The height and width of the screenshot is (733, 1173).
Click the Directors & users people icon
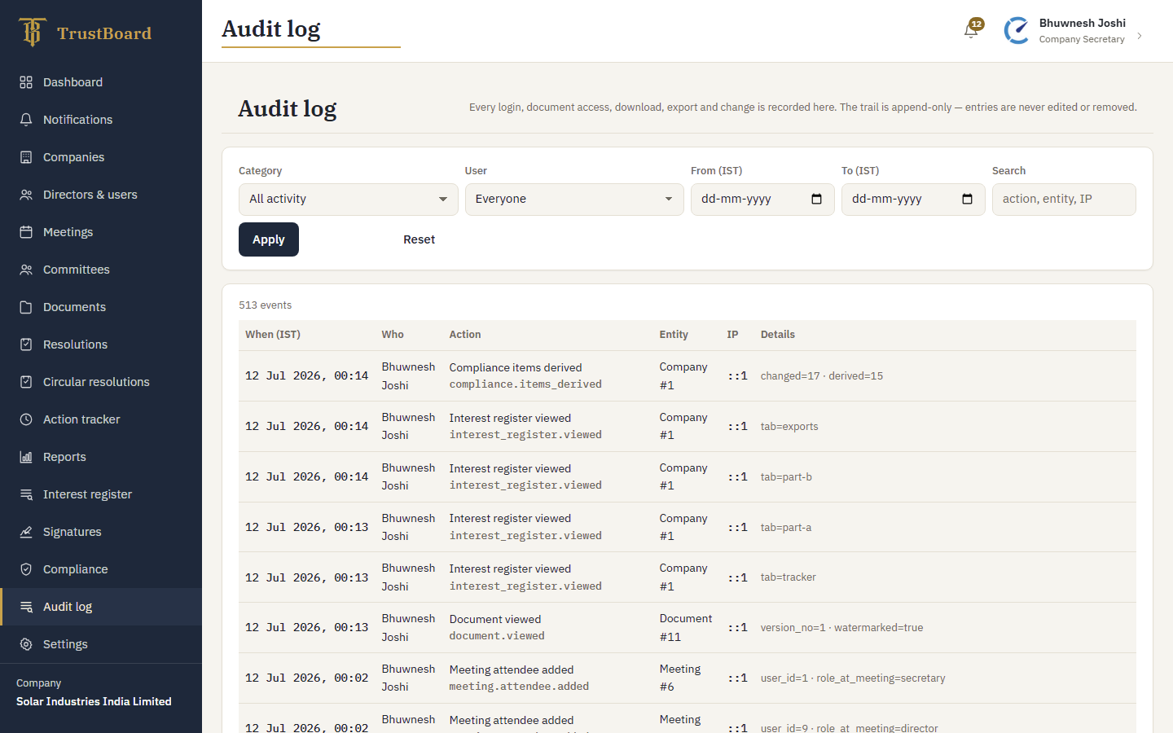point(26,195)
